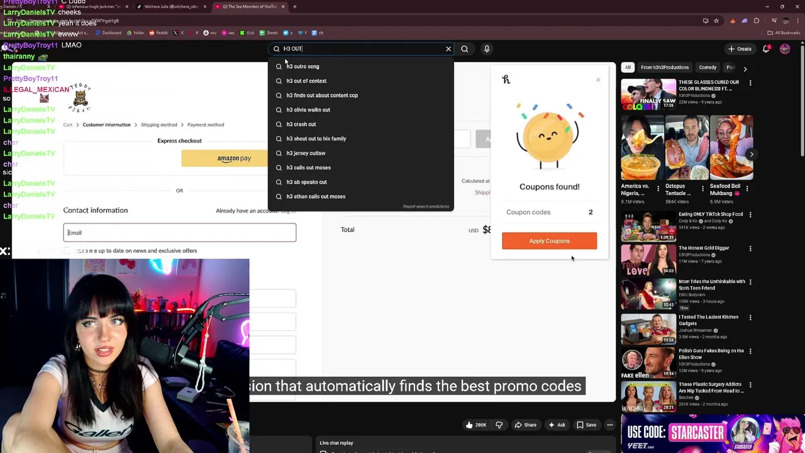
Task: Open menu for 'America vs. Nigeria' short
Action: click(658, 187)
